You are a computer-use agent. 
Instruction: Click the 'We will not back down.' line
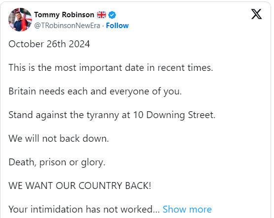click(59, 138)
